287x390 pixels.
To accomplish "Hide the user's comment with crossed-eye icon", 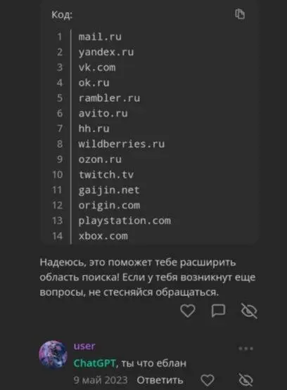I will pyautogui.click(x=246, y=380).
